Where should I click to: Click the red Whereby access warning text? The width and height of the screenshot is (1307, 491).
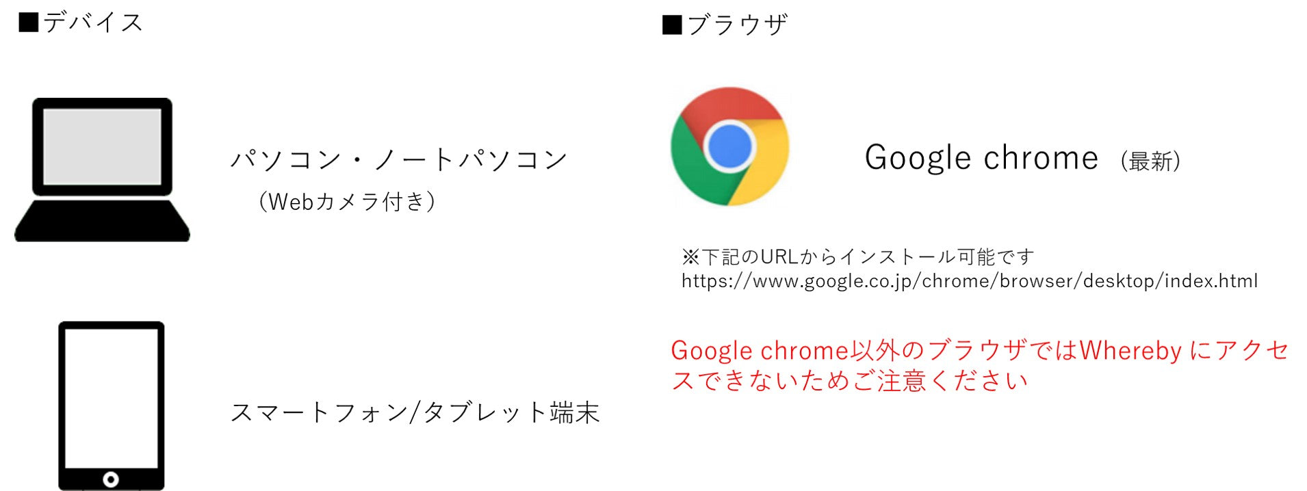pos(979,365)
